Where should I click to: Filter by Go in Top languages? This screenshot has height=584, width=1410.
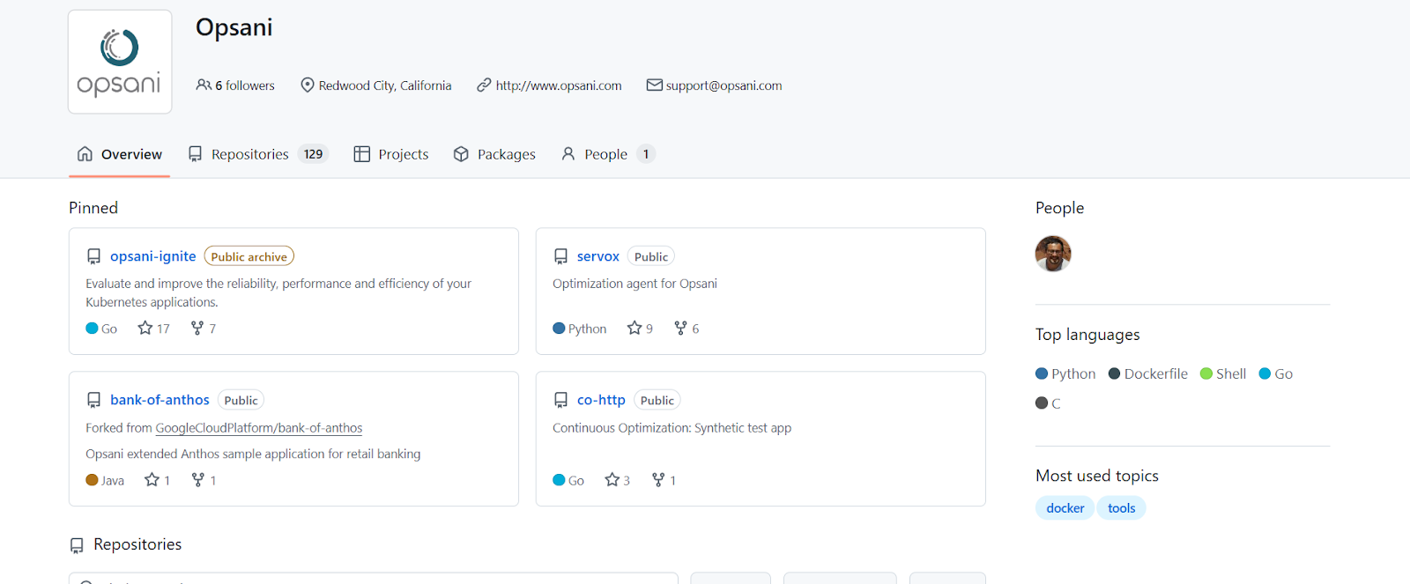(x=1276, y=373)
